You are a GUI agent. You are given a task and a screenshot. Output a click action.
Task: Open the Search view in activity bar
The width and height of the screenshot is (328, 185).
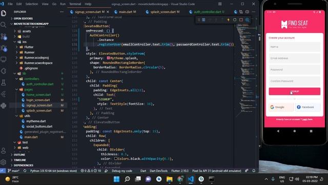(x=4, y=25)
